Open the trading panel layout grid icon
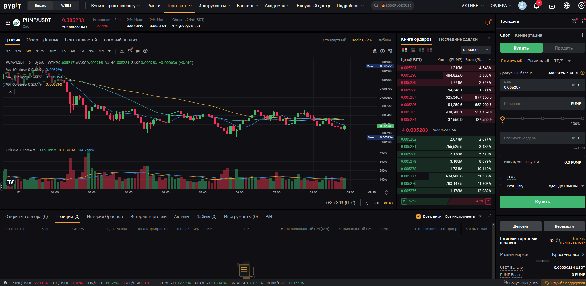This screenshot has width=586, height=286. coord(574,21)
